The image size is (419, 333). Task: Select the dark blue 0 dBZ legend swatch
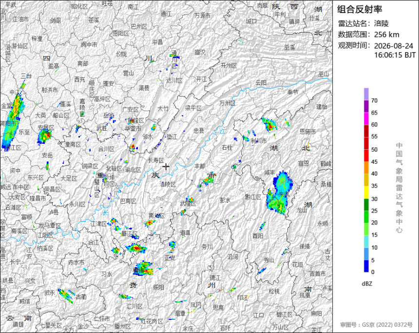tap(366, 266)
